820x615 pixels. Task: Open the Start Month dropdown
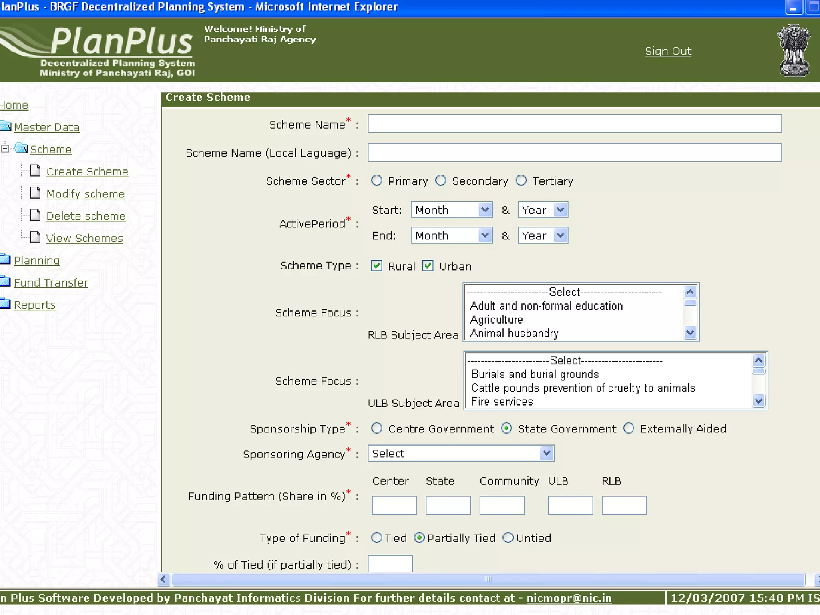[x=451, y=210]
